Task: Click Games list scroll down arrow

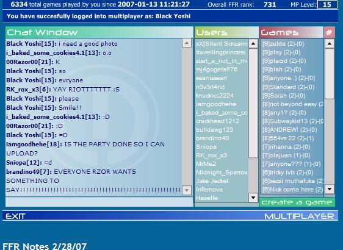Action: pyautogui.click(x=330, y=189)
